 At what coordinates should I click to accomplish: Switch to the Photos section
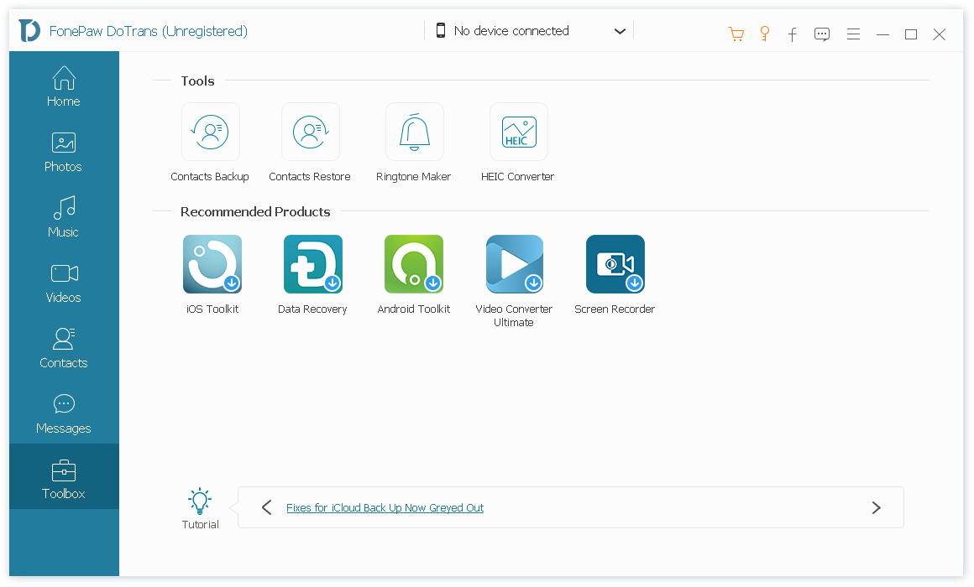coord(63,151)
